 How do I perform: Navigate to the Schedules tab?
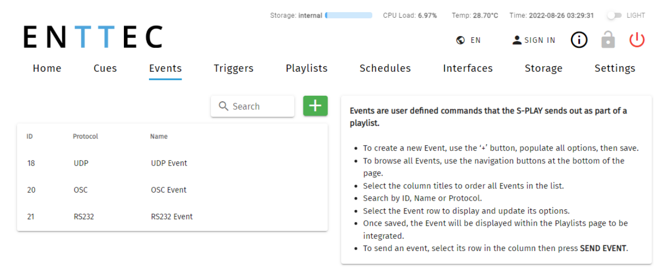(385, 68)
